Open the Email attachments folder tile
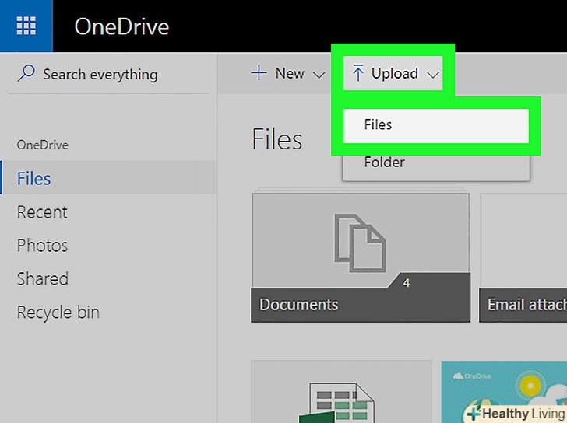The height and width of the screenshot is (423, 567). point(523,257)
